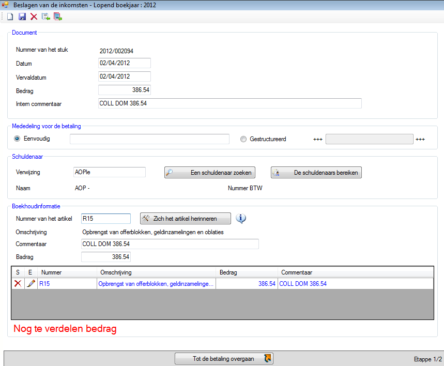Click the Commentaar field in Boekhoudinformatie
Image resolution: width=444 pixels, height=366 pixels.
point(170,244)
